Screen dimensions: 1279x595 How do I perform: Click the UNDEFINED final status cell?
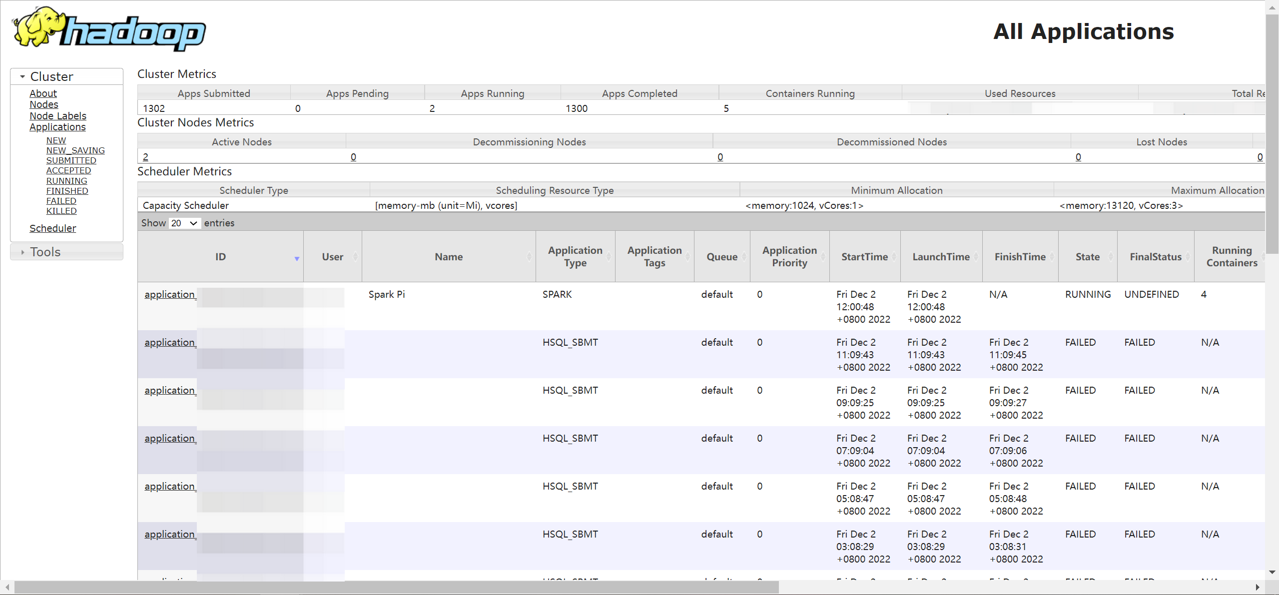tap(1152, 295)
